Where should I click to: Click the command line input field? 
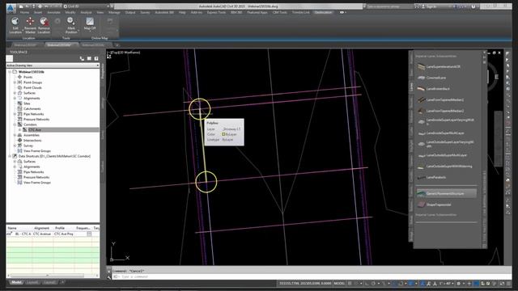tap(311, 276)
